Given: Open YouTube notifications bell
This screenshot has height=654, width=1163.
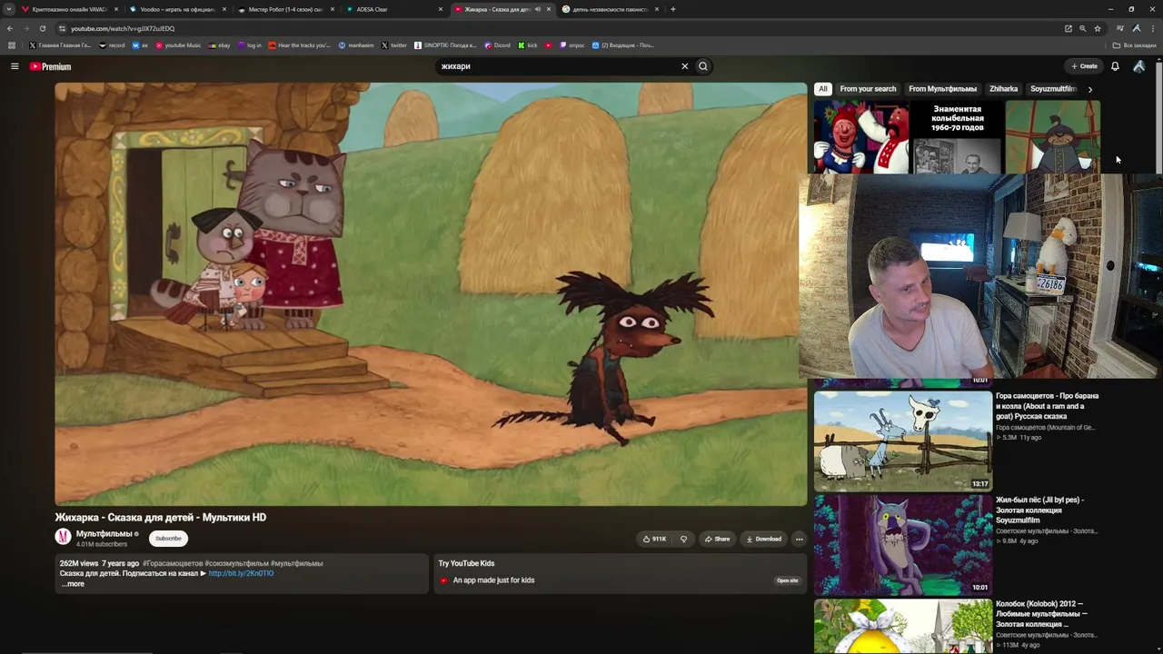Looking at the screenshot, I should point(1115,66).
